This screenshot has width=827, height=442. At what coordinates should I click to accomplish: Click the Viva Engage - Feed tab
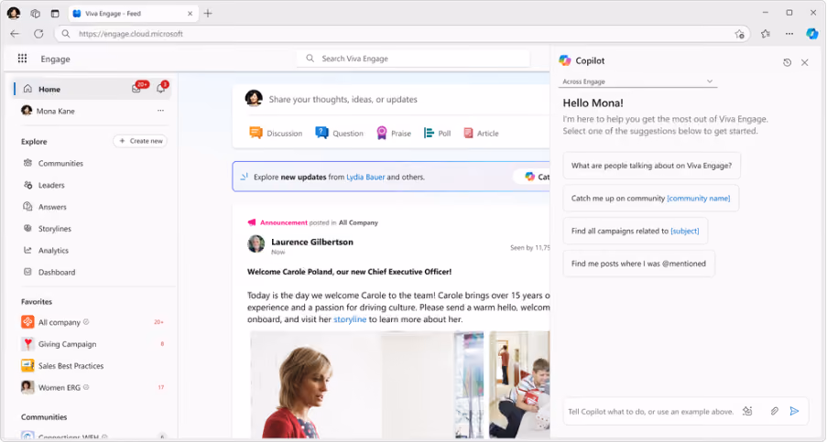point(134,13)
